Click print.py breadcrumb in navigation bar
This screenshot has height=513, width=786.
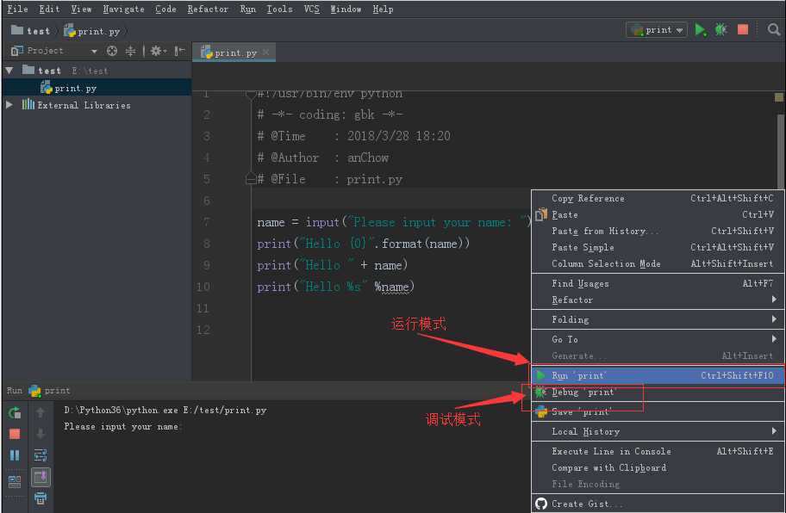[x=92, y=31]
